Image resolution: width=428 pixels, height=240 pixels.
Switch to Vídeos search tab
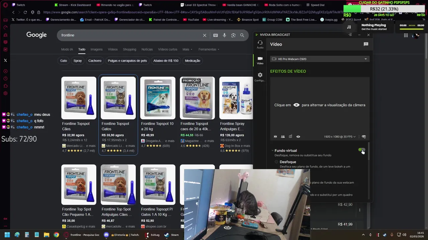[113, 49]
